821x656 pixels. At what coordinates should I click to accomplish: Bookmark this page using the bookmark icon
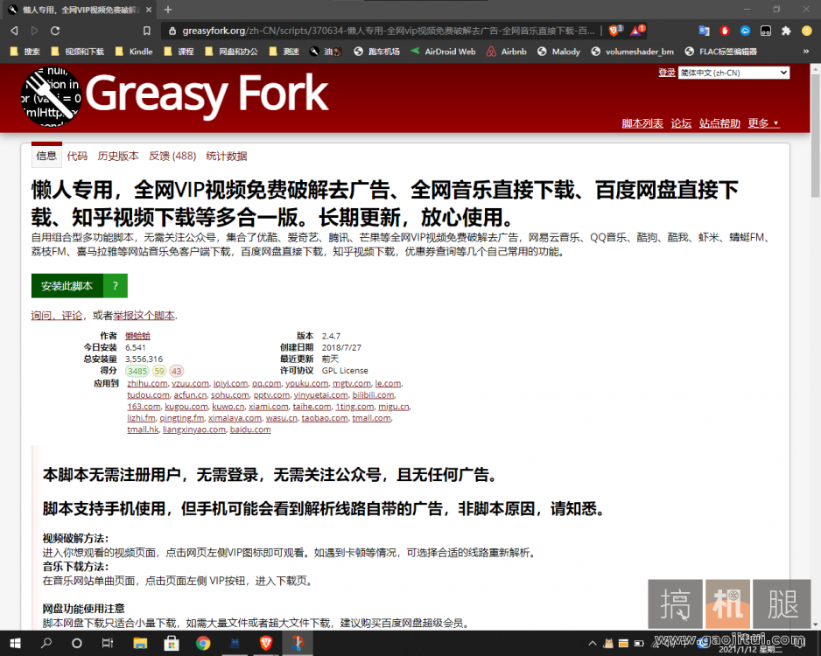147,31
